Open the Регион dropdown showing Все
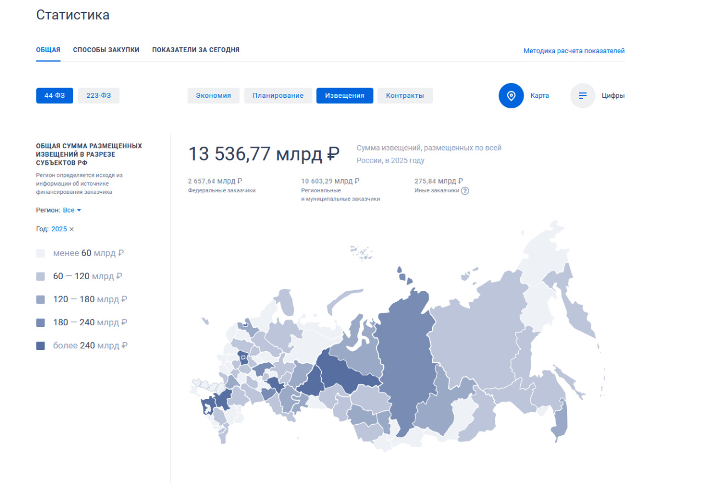 72,210
